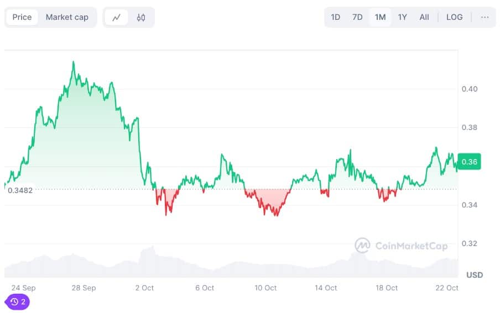This screenshot has height=313, width=500.
Task: Click the 22 Oct date label
Action: (447, 288)
